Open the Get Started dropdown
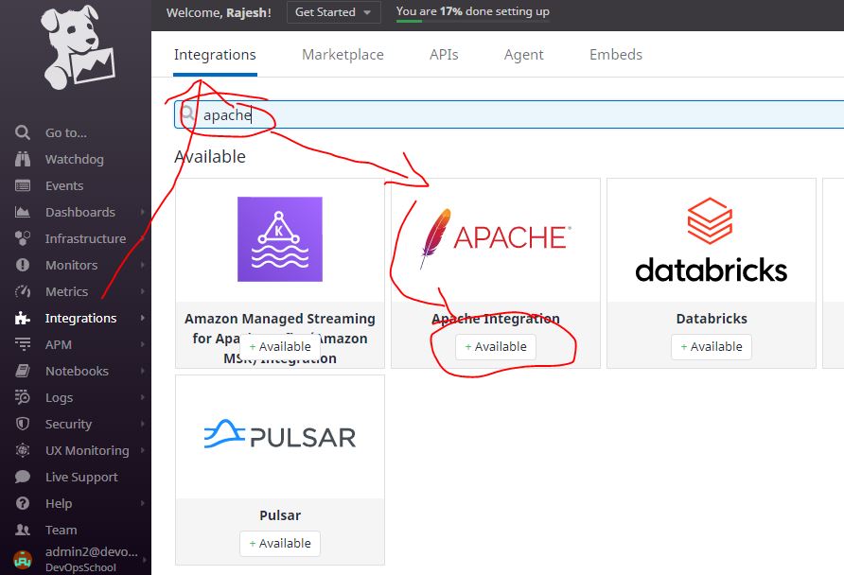This screenshot has height=575, width=844. (325, 12)
